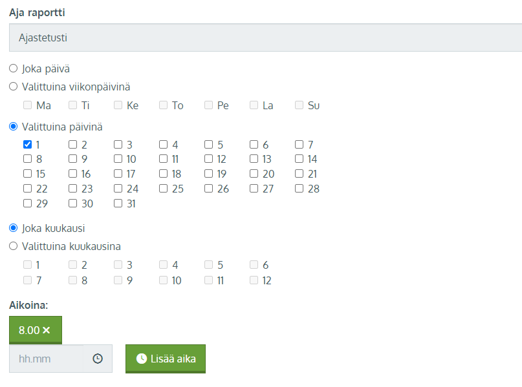This screenshot has height=387, width=522.
Task: Check day 10 of the month checkbox
Action: point(118,159)
